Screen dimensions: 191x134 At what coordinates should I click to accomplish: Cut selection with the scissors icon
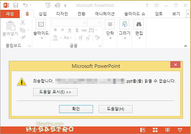tap(23, 23)
